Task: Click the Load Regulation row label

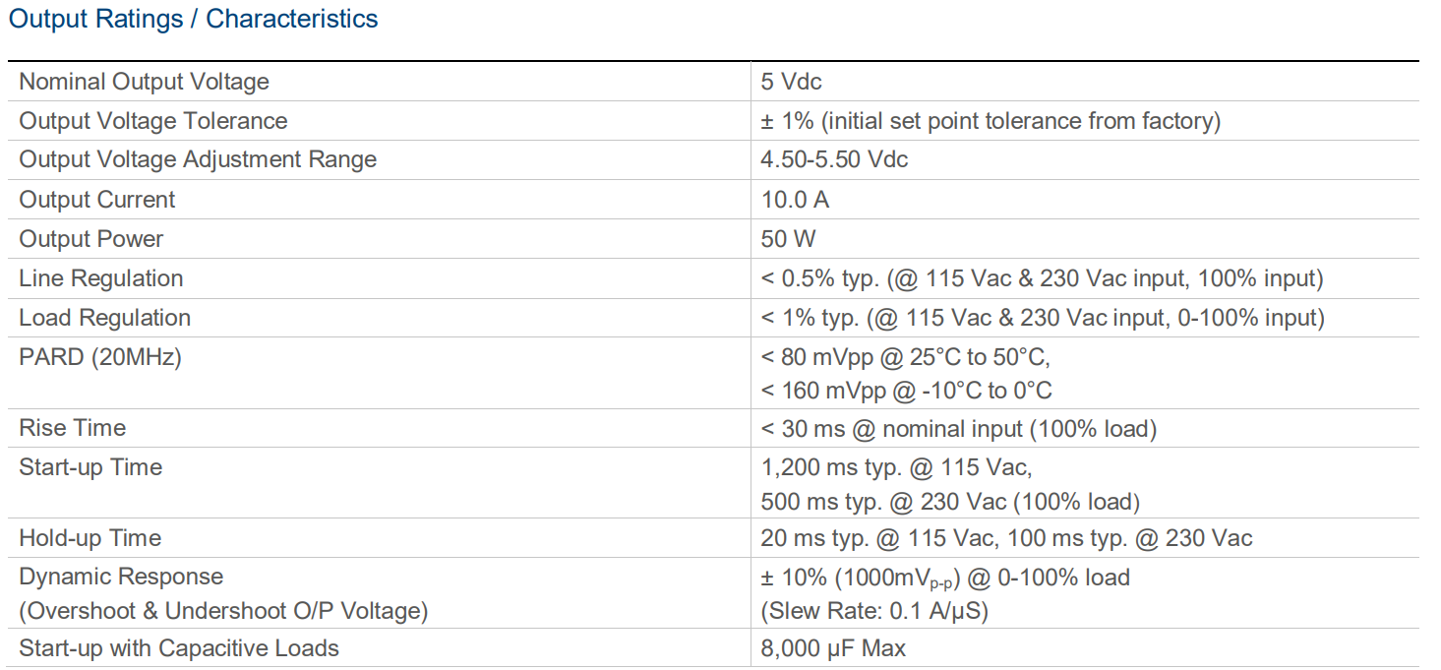Action: (x=104, y=318)
